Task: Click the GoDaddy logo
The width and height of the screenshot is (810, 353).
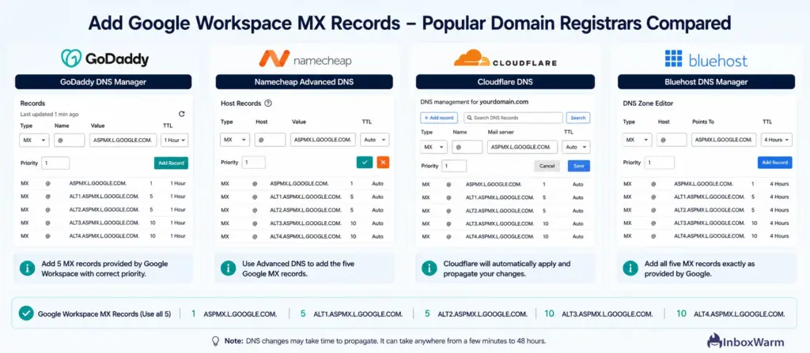Action: [x=105, y=58]
